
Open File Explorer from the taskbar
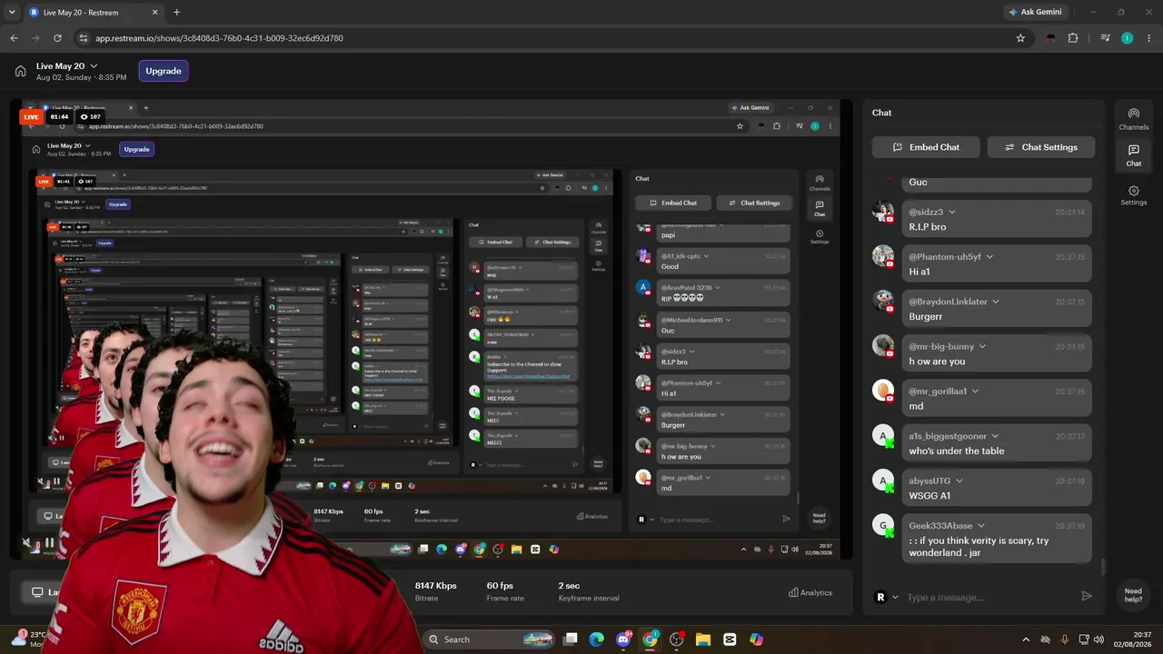point(703,639)
